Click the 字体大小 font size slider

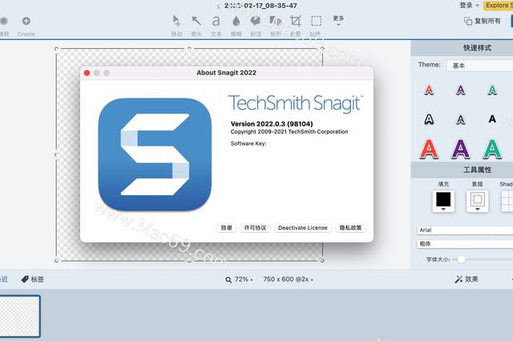click(461, 259)
